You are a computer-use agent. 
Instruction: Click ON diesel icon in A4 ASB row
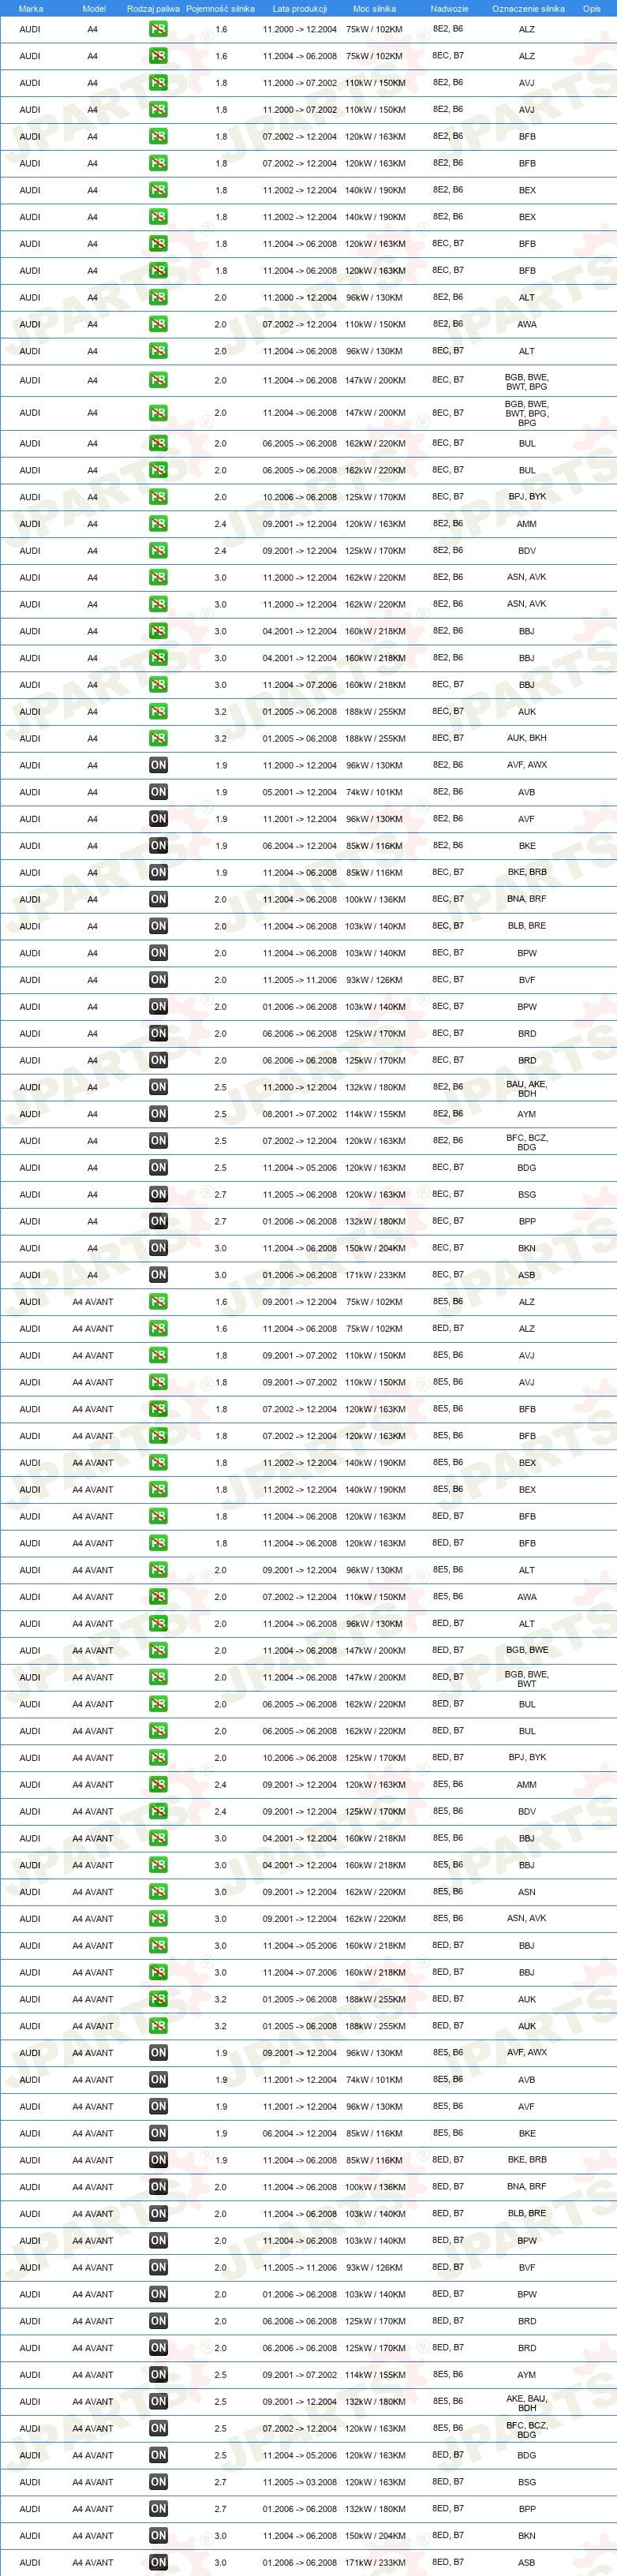pyautogui.click(x=158, y=1275)
